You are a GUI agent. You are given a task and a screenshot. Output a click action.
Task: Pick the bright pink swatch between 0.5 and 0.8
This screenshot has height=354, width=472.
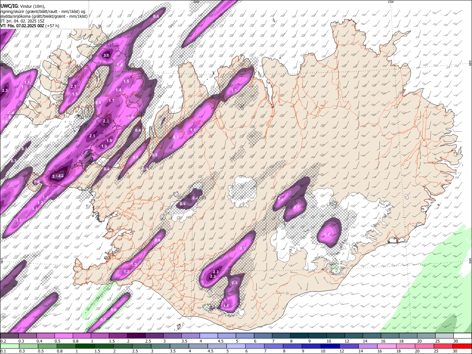coord(63,336)
